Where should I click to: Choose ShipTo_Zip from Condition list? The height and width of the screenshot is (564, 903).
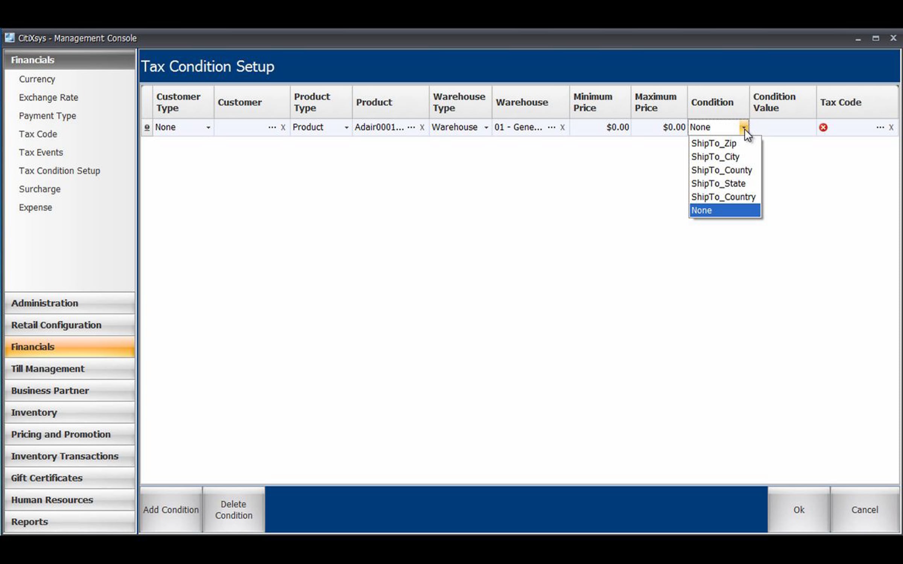tap(713, 143)
